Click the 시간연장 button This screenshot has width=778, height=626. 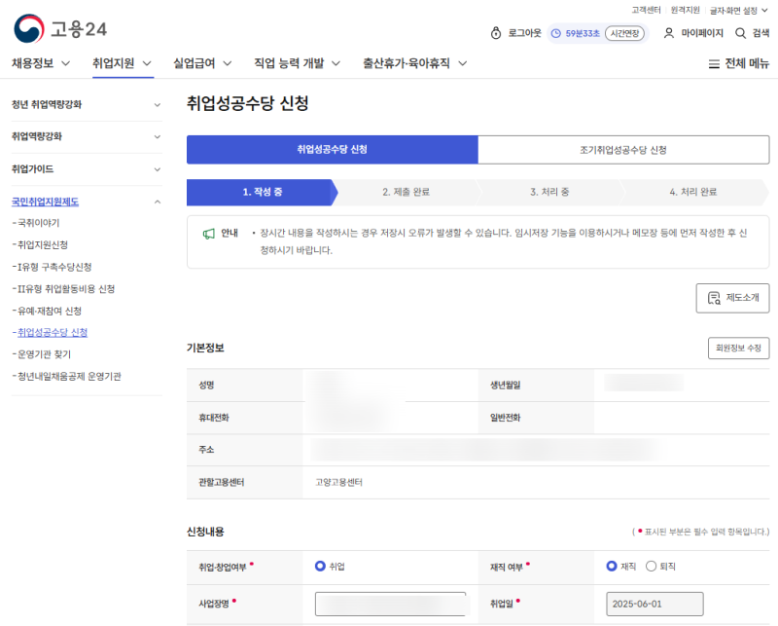pyautogui.click(x=624, y=33)
